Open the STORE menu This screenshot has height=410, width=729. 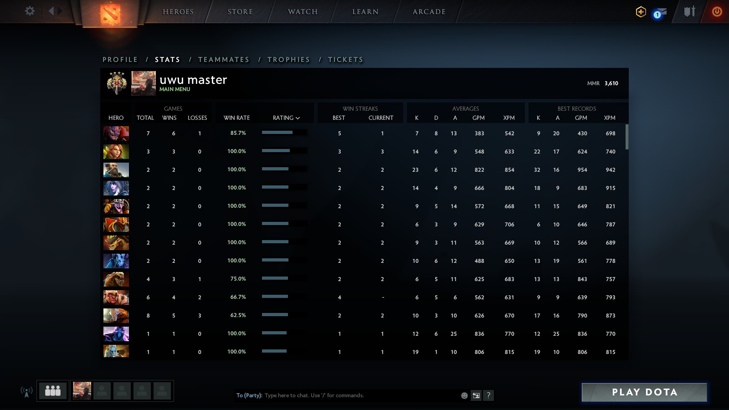point(240,12)
